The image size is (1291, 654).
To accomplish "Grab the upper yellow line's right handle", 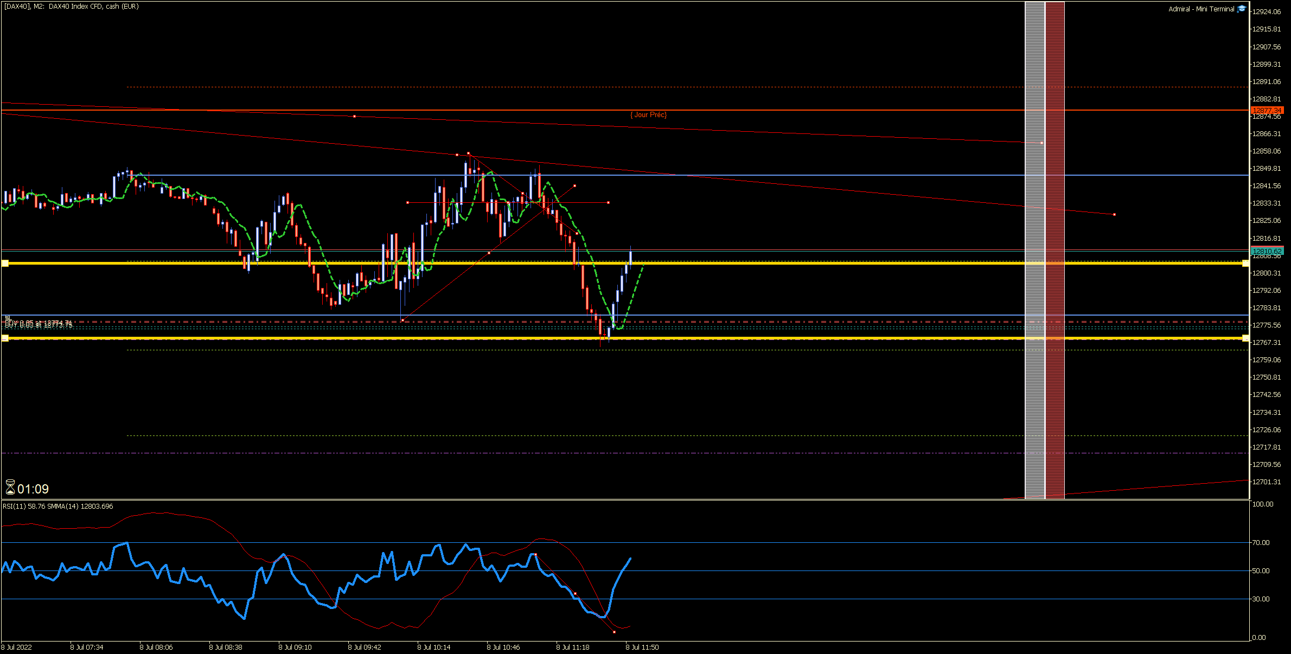I will click(1245, 263).
